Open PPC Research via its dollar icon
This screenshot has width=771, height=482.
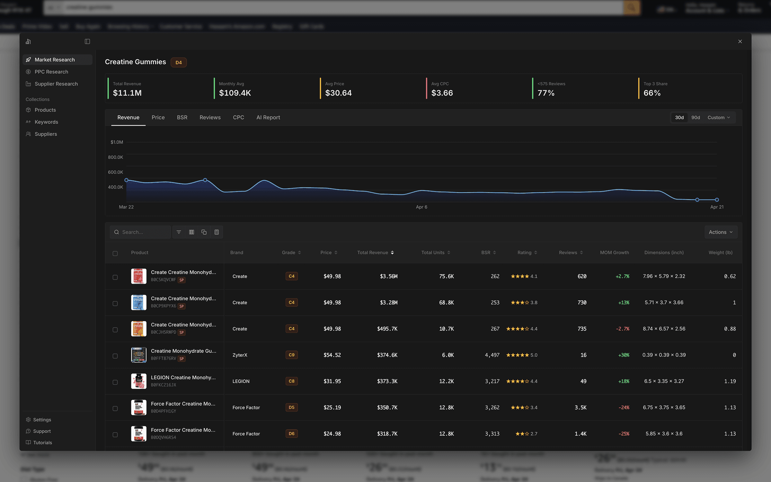tap(28, 72)
